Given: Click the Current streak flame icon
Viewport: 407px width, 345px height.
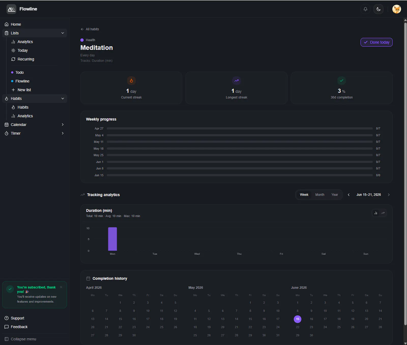Looking at the screenshot, I should coord(131,81).
